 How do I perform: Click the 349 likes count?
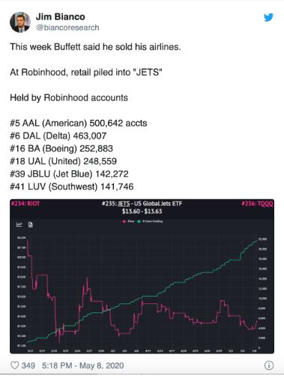28,366
